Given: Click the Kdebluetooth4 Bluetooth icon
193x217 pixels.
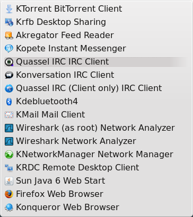Looking at the screenshot, I should (x=9, y=102).
